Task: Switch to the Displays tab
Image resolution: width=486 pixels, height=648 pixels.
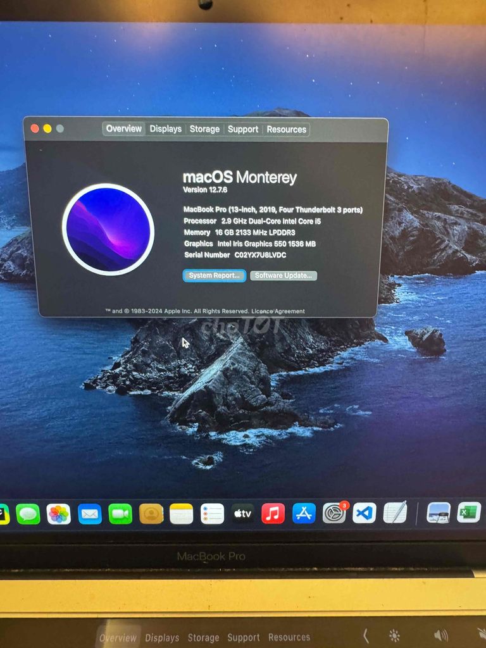Action: point(166,129)
